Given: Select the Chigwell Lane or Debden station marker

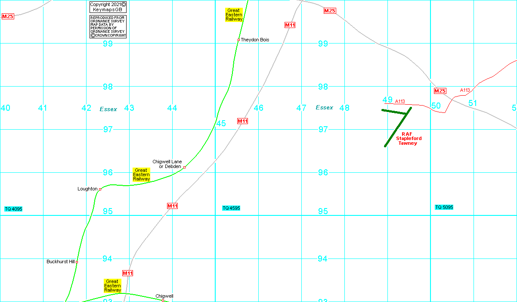Looking at the screenshot, I should [x=184, y=167].
